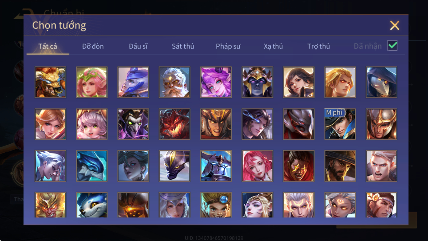Choose the white-bearded old man hero
The width and height of the screenshot is (428, 241).
[174, 82]
